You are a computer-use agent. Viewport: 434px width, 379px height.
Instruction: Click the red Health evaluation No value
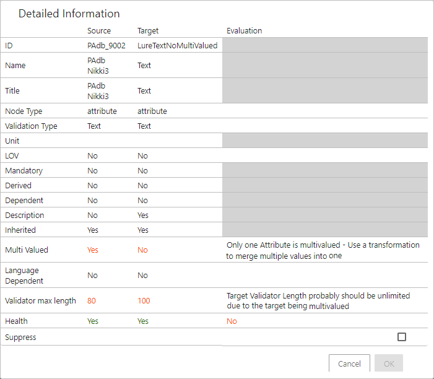click(232, 321)
